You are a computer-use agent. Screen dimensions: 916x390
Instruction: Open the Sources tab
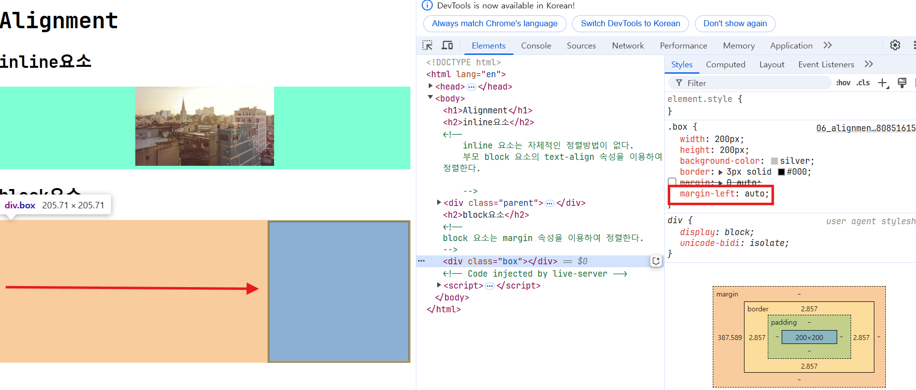point(581,46)
